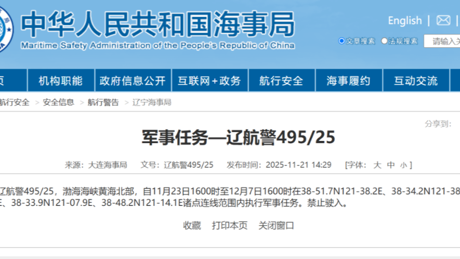This screenshot has height=259, width=460.
Task: Go to 辽宁海事局 breadcrumb link
Action: (152, 102)
